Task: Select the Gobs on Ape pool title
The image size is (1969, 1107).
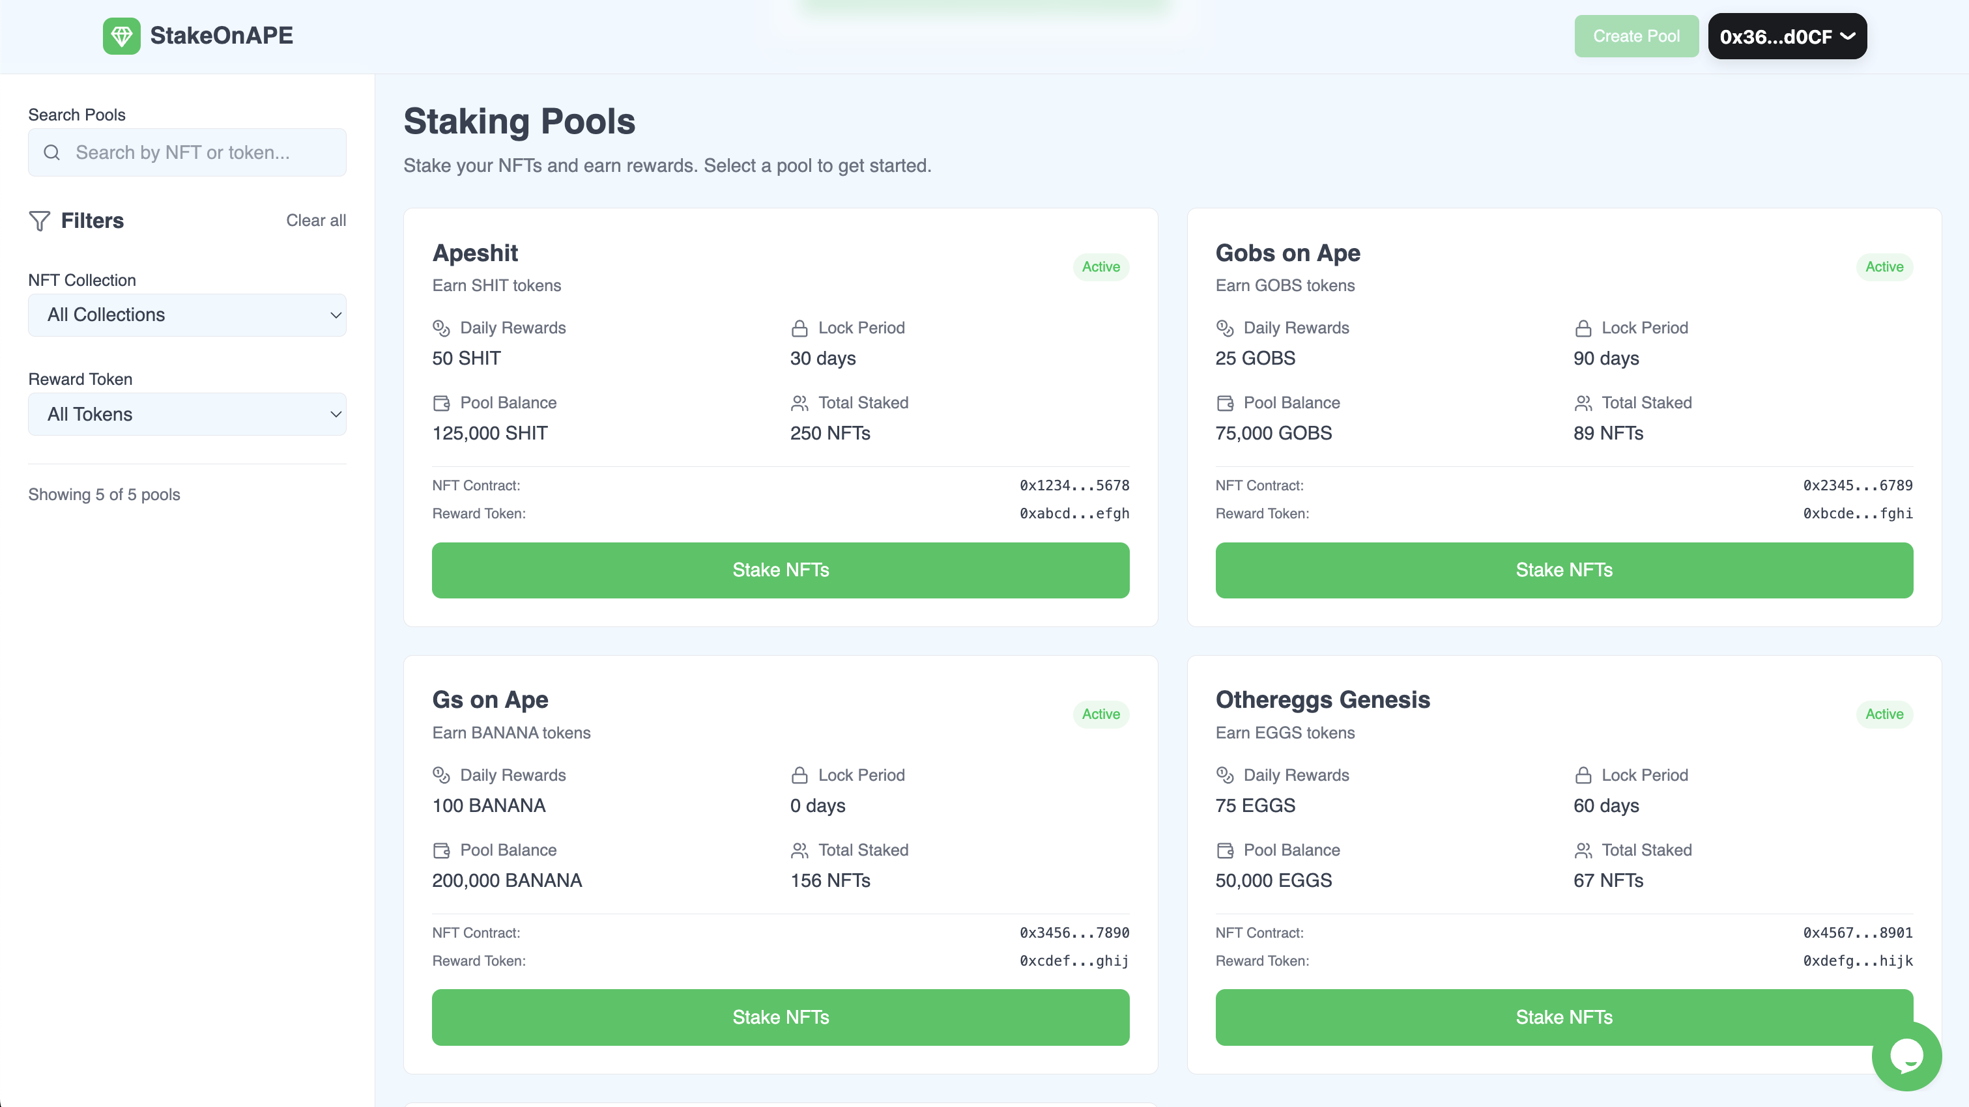Action: coord(1287,253)
